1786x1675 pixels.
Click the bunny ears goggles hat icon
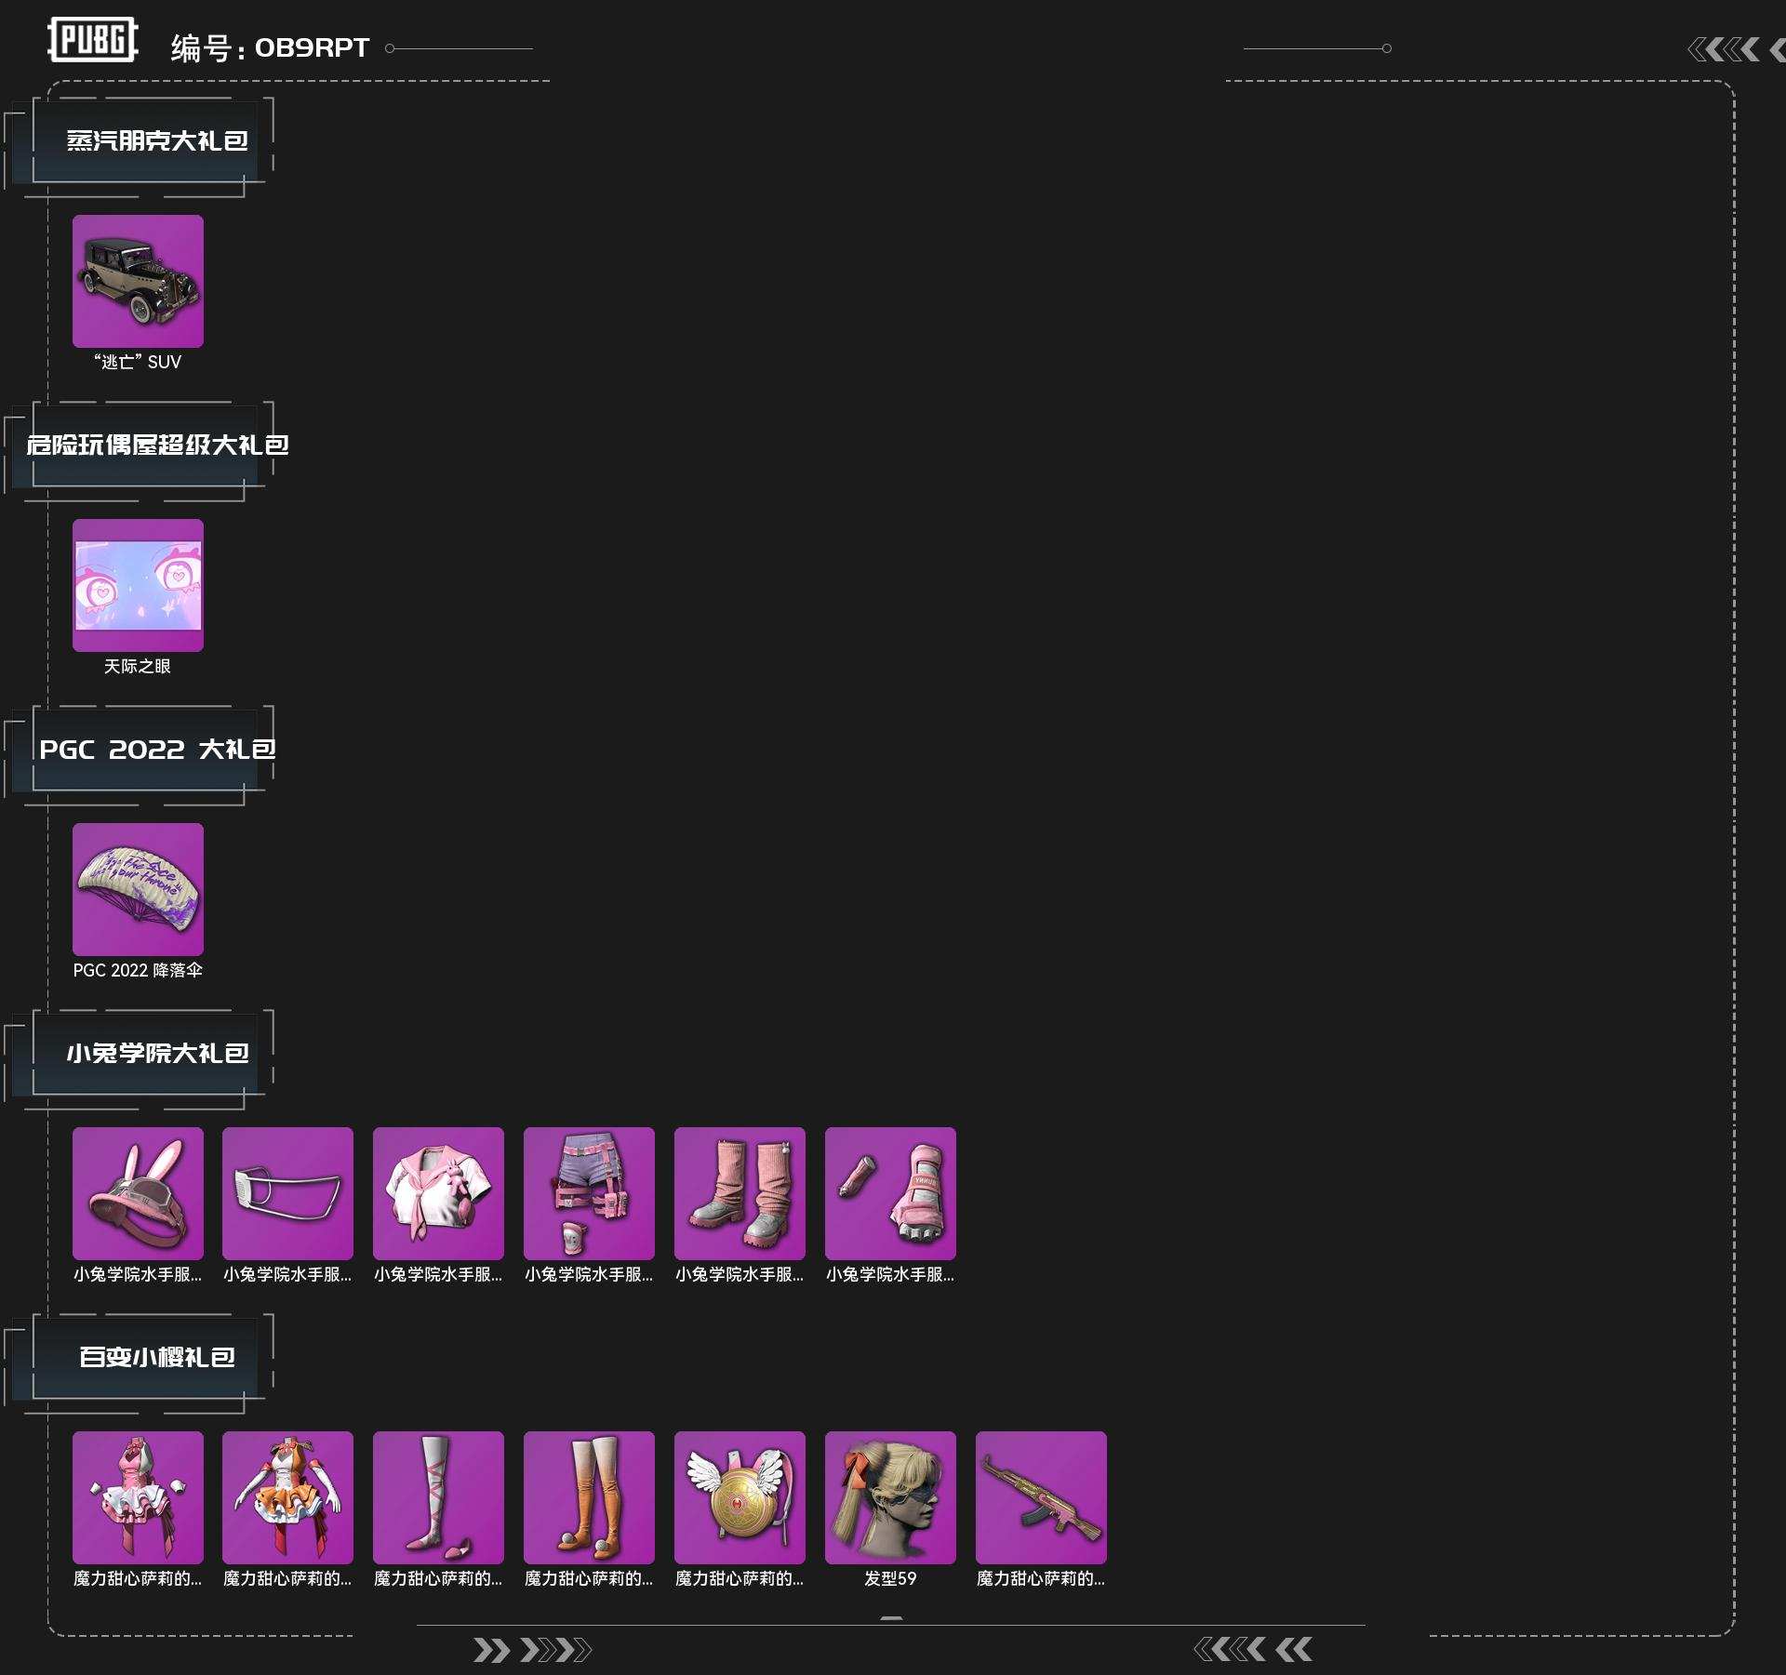coord(138,1193)
